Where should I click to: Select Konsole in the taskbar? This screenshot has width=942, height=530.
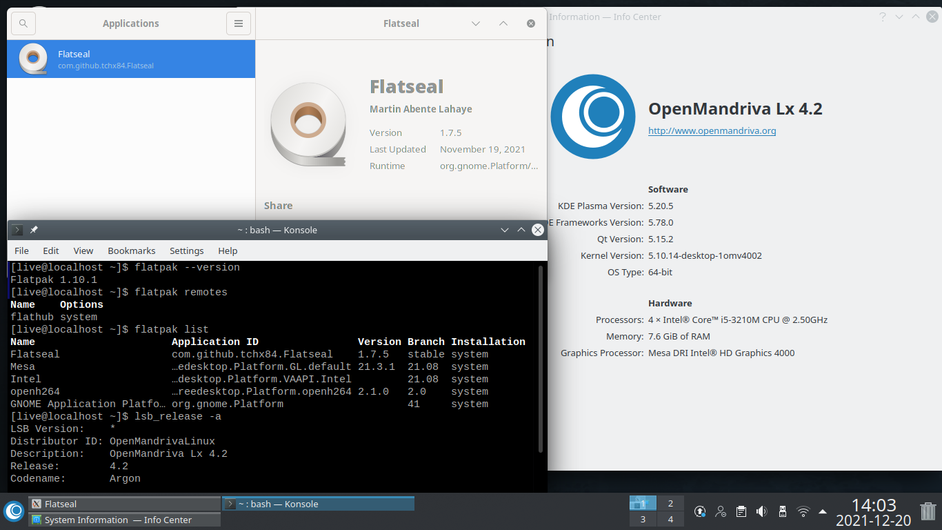pos(317,503)
